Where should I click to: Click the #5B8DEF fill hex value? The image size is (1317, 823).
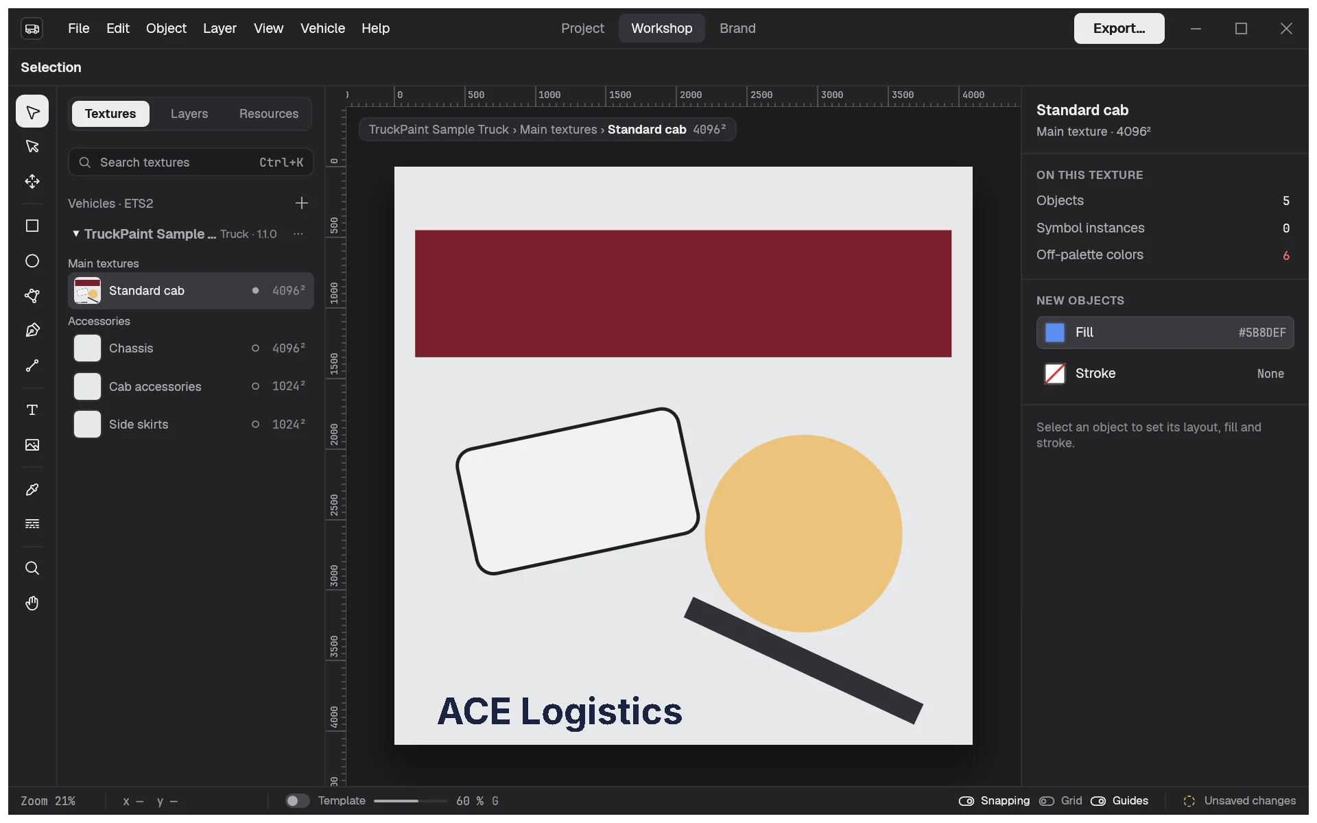pos(1262,333)
